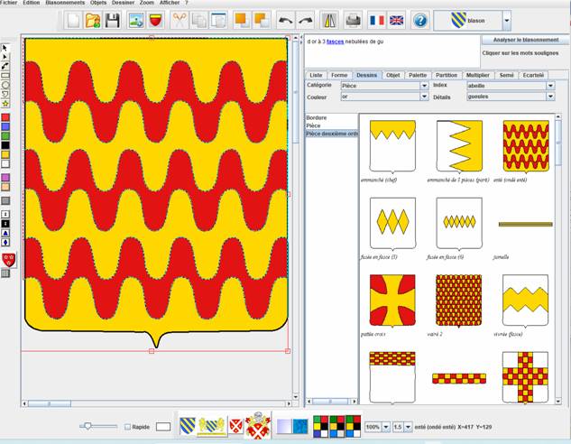Click the Analyser le blasonnement button
The image size is (571, 444).
pyautogui.click(x=526, y=40)
